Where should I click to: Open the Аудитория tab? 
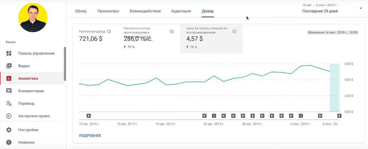coord(181,11)
